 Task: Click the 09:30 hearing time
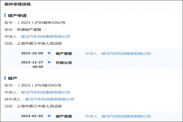click(x=38, y=67)
